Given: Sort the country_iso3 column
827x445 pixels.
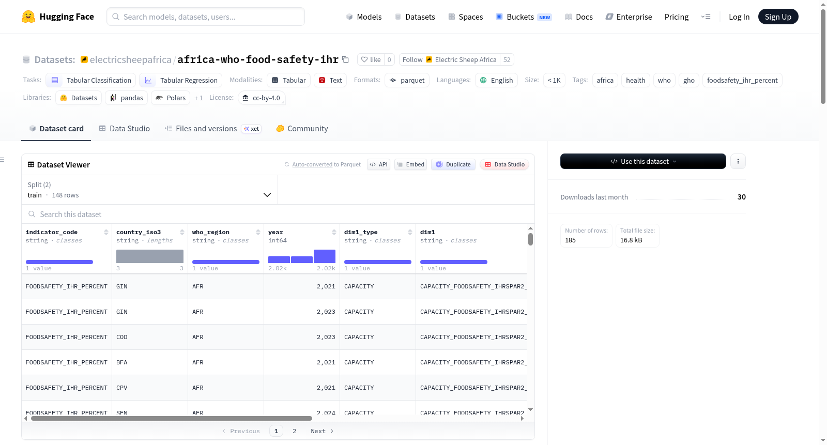Looking at the screenshot, I should [x=182, y=232].
